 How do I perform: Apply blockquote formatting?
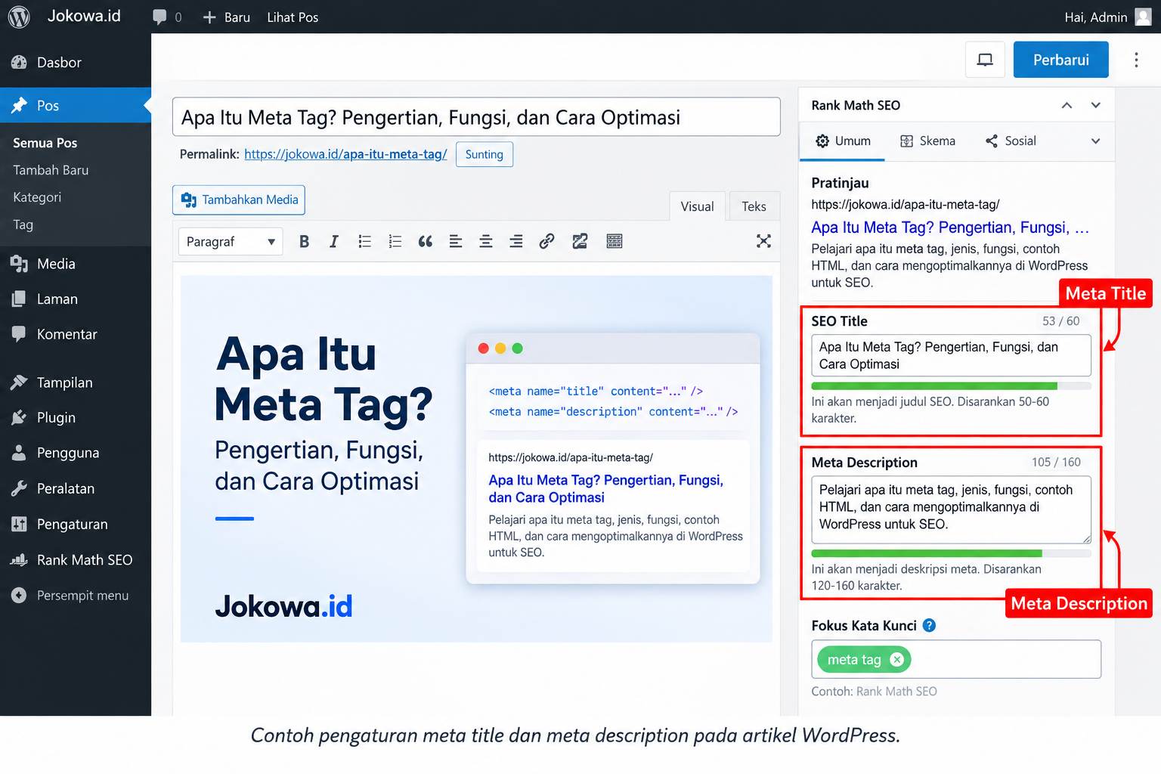426,241
